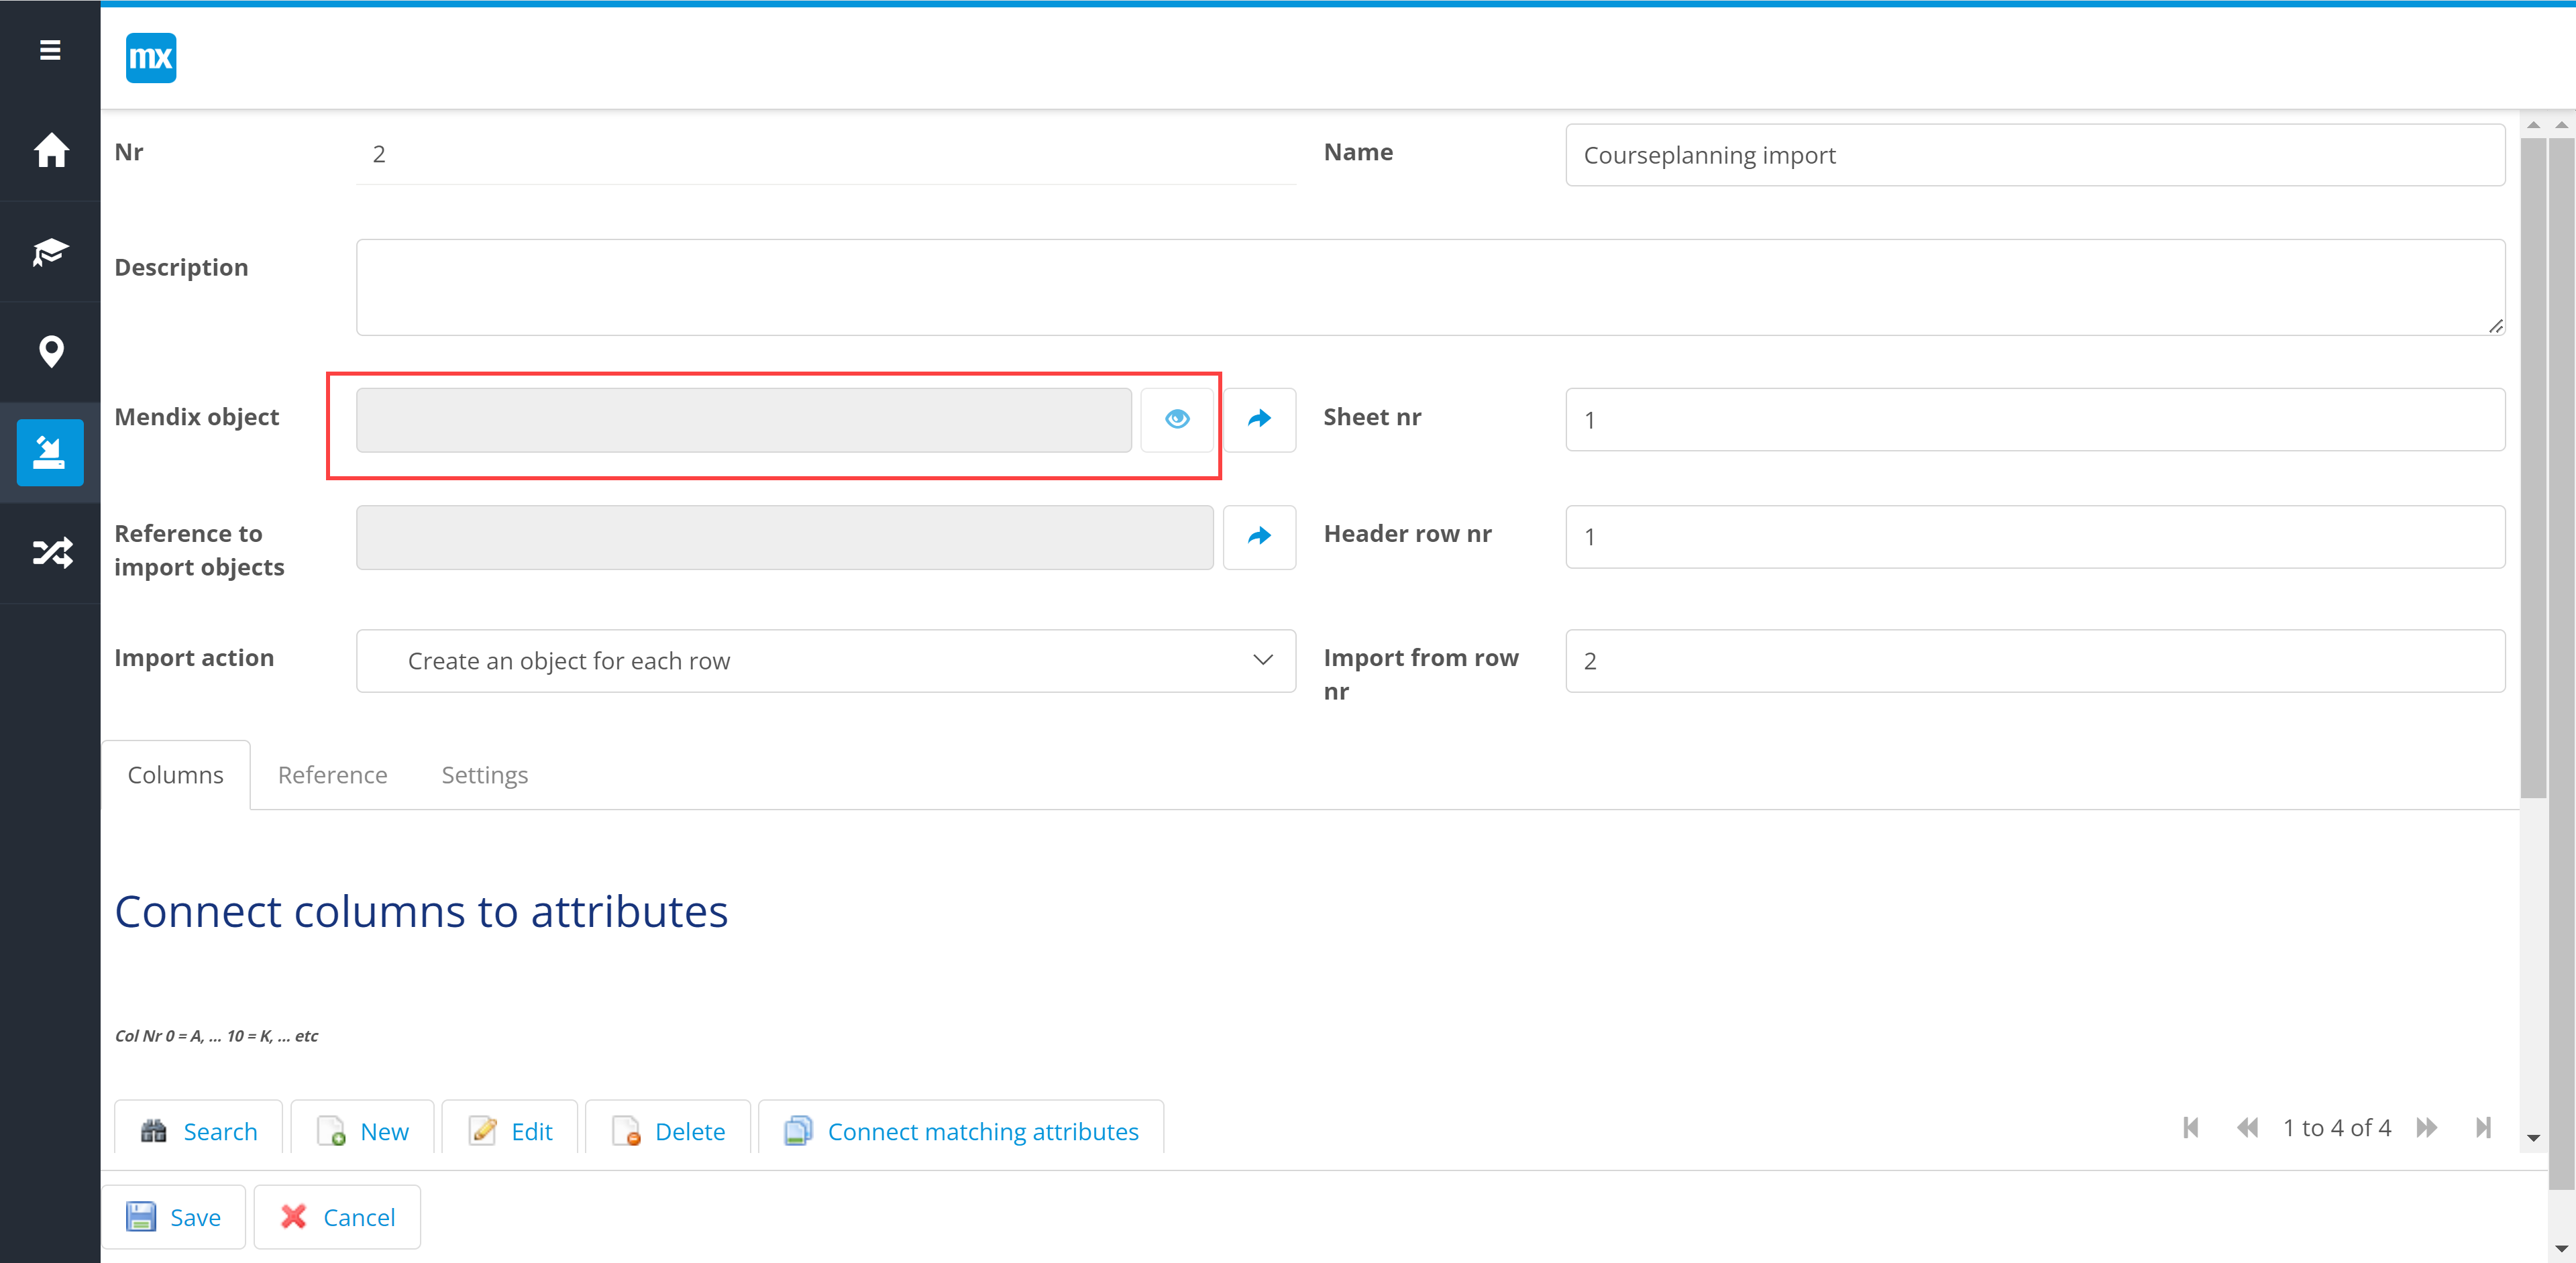
Task: Click the eye icon for Mendix object
Action: pos(1177,419)
